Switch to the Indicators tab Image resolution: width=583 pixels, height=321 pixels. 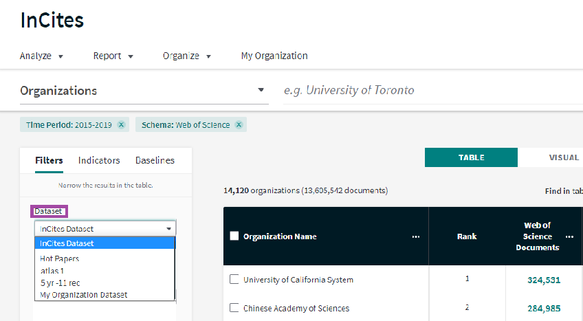tap(99, 161)
